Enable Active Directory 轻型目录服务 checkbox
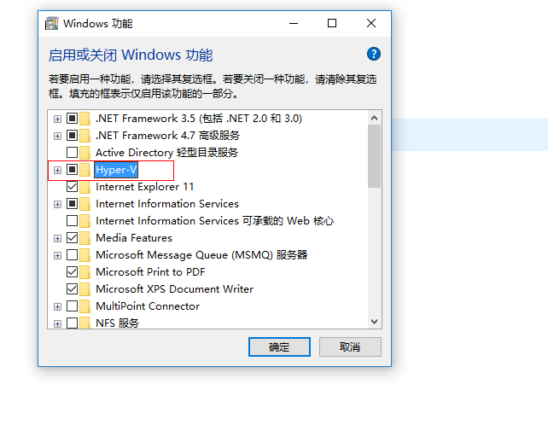 [72, 153]
